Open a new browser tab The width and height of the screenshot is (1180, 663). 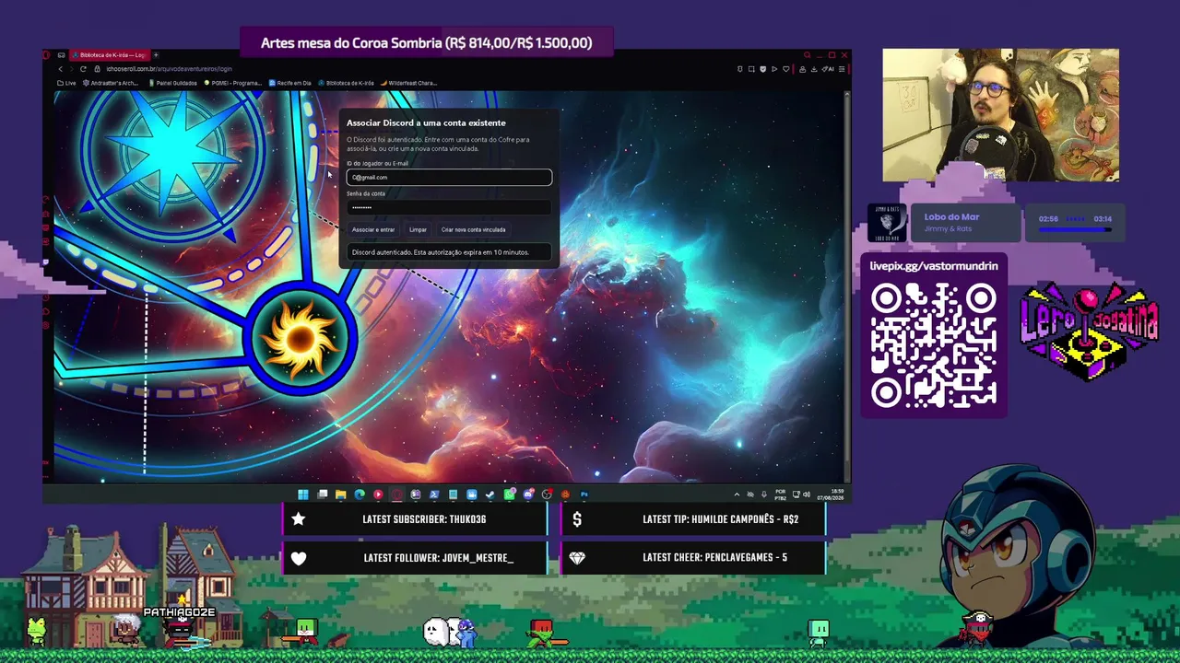[156, 55]
